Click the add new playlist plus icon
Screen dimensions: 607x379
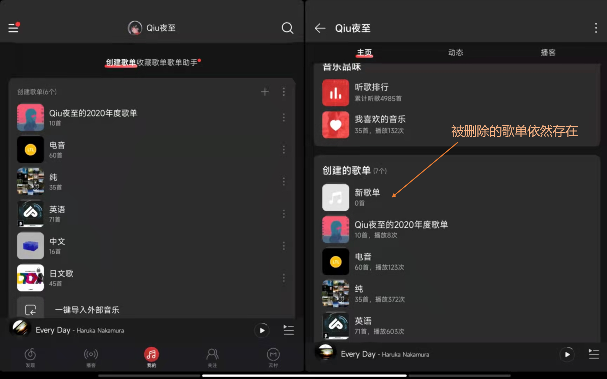click(265, 92)
